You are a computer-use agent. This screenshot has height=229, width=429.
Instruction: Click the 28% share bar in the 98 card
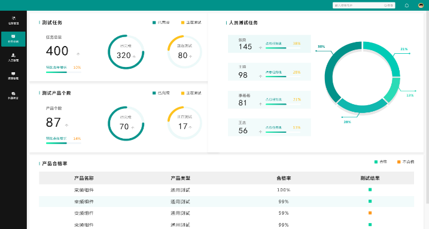[x=283, y=77]
